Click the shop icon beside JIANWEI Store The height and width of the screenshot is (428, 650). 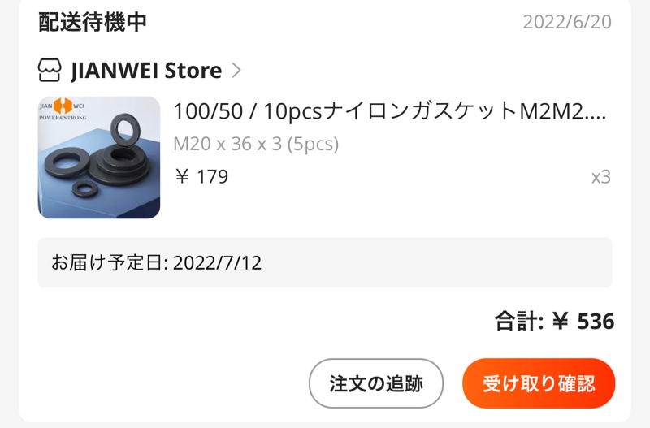tap(50, 70)
